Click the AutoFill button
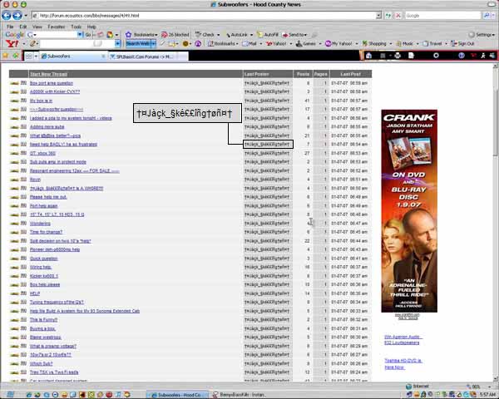 (268, 34)
